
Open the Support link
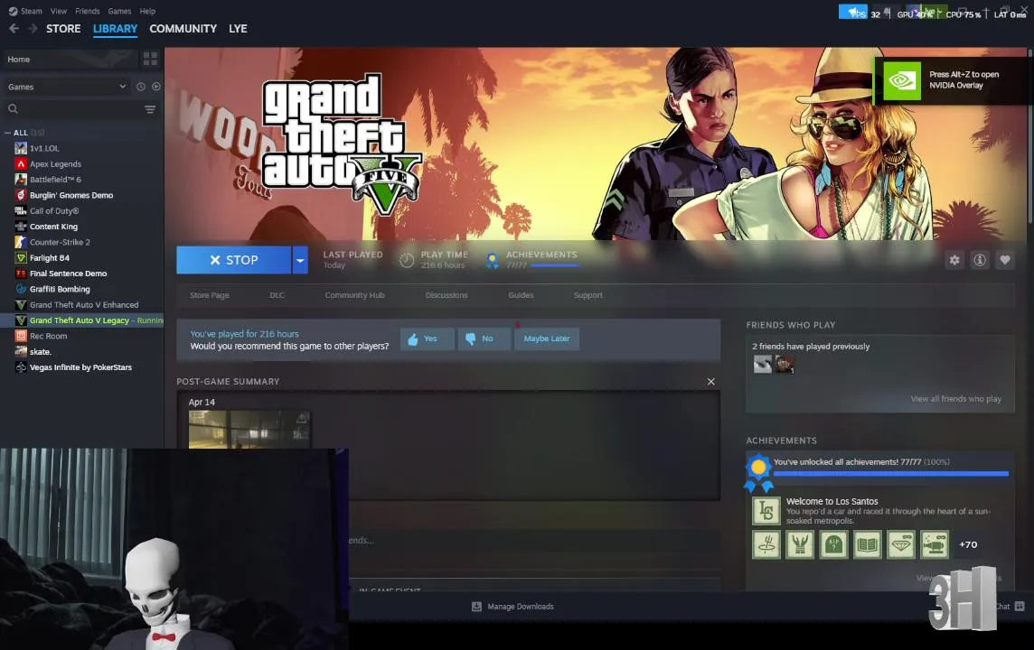coord(588,295)
